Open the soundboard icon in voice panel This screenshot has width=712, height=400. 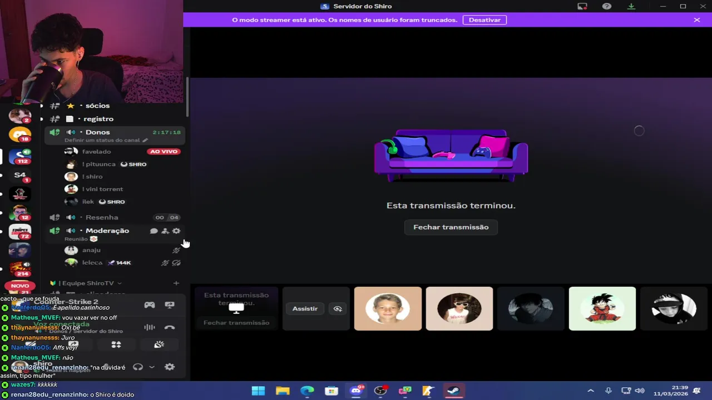[x=159, y=345]
